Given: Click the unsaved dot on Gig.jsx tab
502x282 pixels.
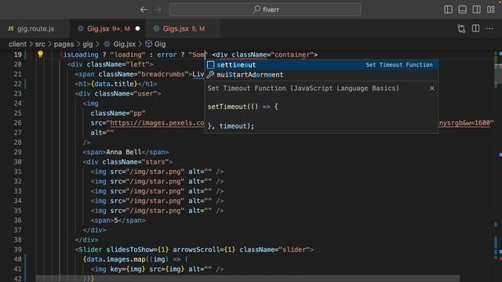Looking at the screenshot, I should click(x=138, y=29).
